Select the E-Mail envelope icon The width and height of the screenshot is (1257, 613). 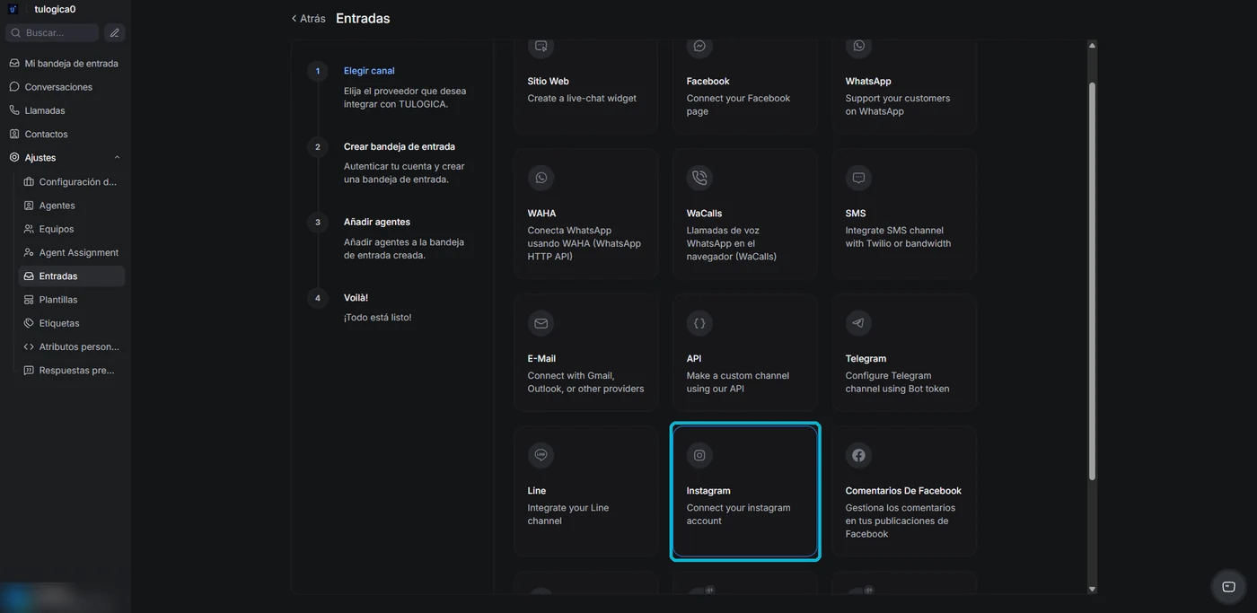[x=541, y=323]
